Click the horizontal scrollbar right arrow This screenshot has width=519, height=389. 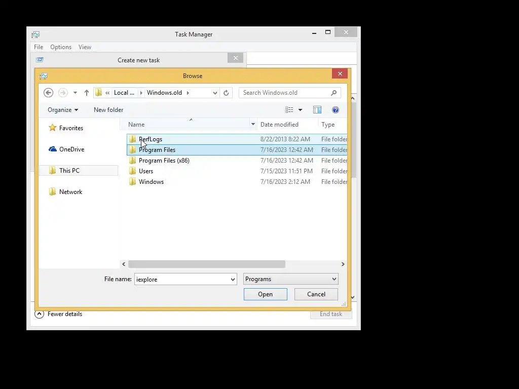[x=343, y=264]
